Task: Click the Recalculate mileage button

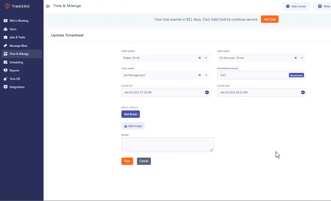Action: pyautogui.click(x=296, y=75)
